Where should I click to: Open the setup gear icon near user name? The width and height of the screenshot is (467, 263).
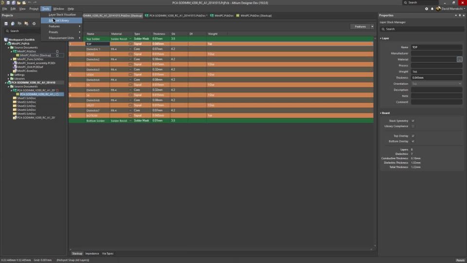click(x=427, y=9)
